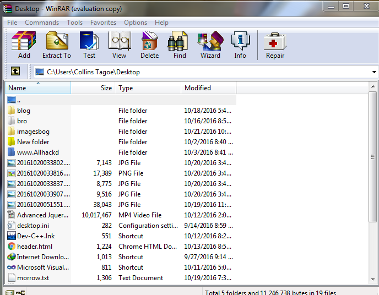Select the Internet Download shortcut icon
Screen dimensions: 379x295
click(x=12, y=256)
